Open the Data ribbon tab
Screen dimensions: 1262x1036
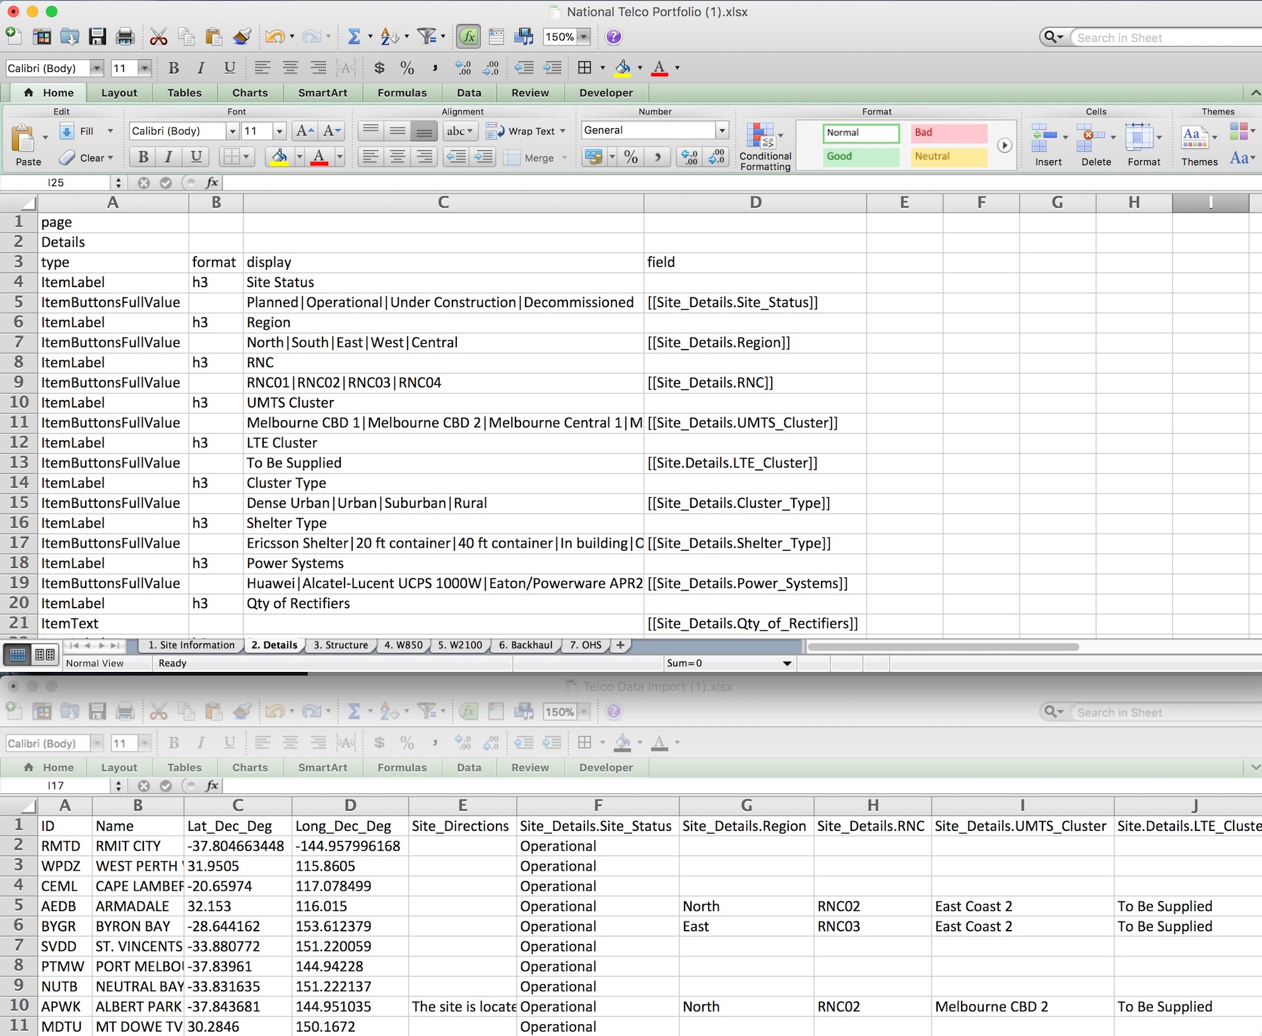click(469, 93)
